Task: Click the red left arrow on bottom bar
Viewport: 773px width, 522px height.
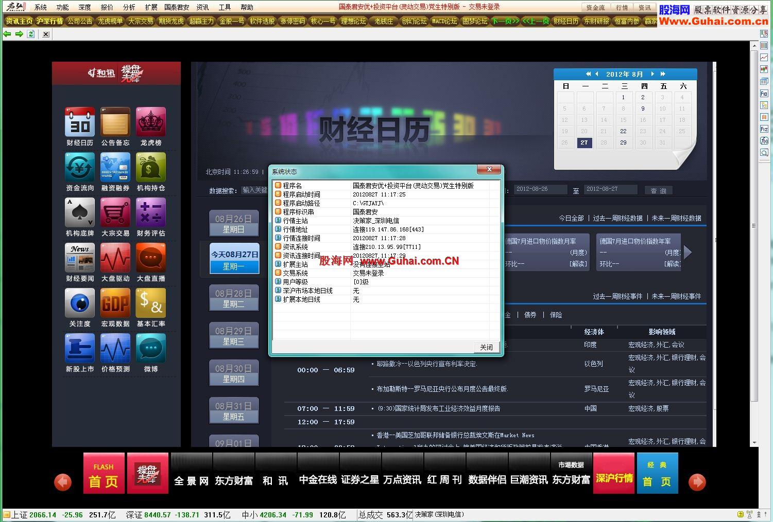Action: coord(63,482)
